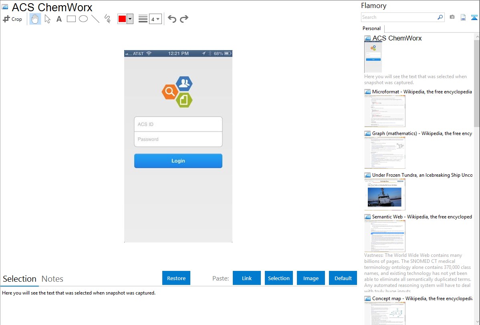
Task: Click the Under Frozen Tundra title
Action: pyautogui.click(x=422, y=175)
